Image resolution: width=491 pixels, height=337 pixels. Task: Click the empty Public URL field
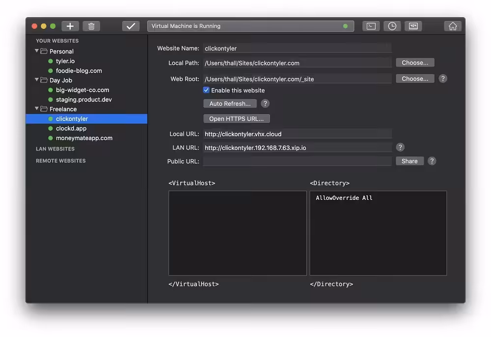(x=297, y=161)
